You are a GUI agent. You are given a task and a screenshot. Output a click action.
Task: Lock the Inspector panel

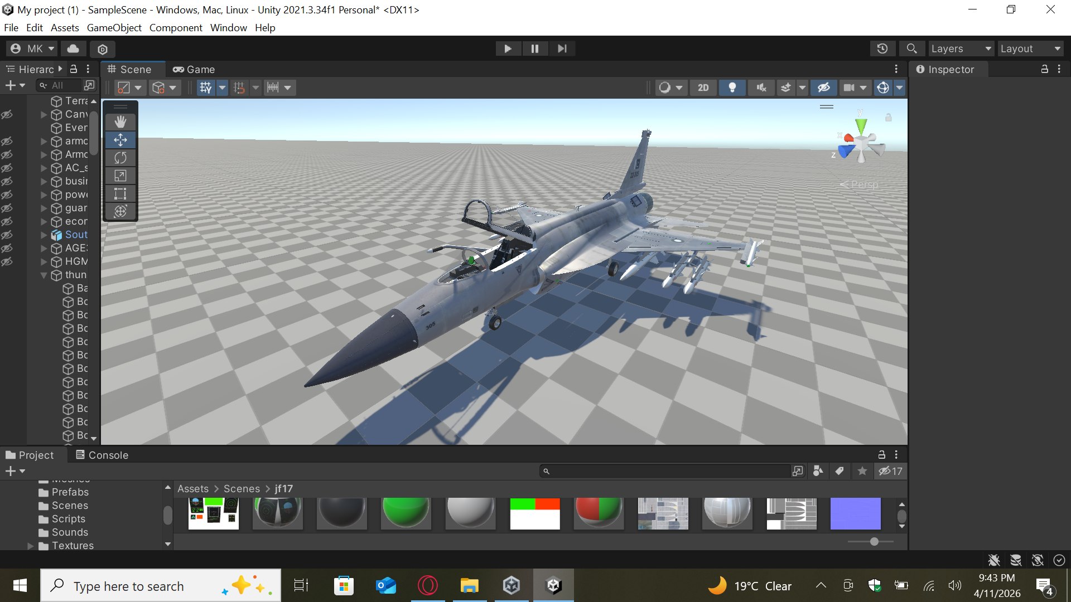(x=1045, y=69)
